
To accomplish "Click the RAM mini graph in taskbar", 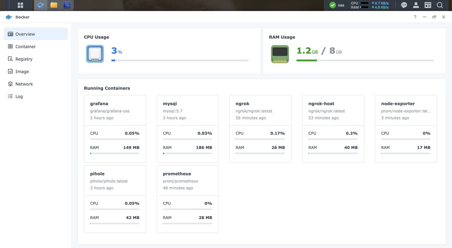I will pos(364,8).
